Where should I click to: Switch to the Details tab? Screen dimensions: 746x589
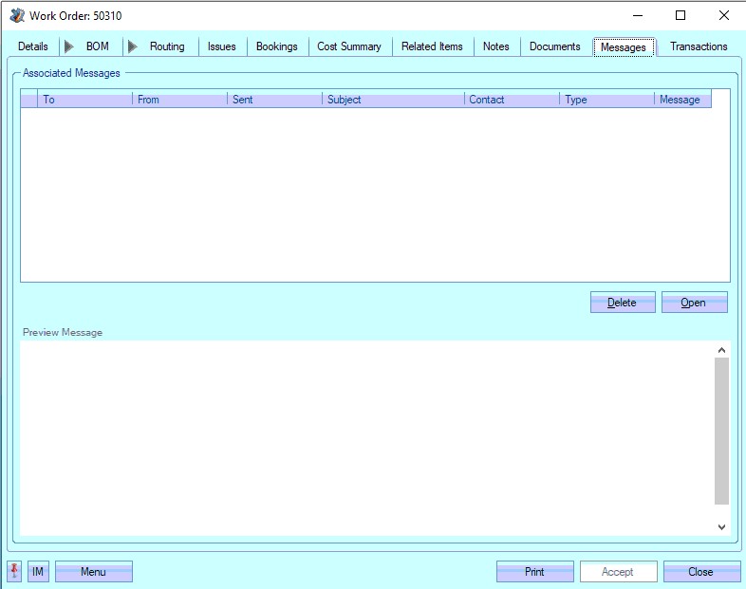pos(32,46)
